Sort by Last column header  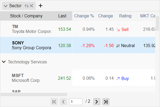pyautogui.click(x=62, y=16)
